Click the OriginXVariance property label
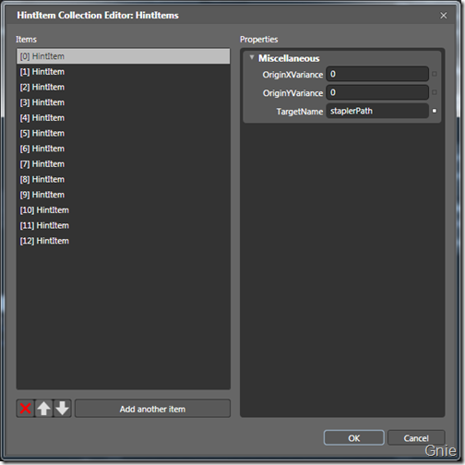465x465 pixels. coord(292,75)
